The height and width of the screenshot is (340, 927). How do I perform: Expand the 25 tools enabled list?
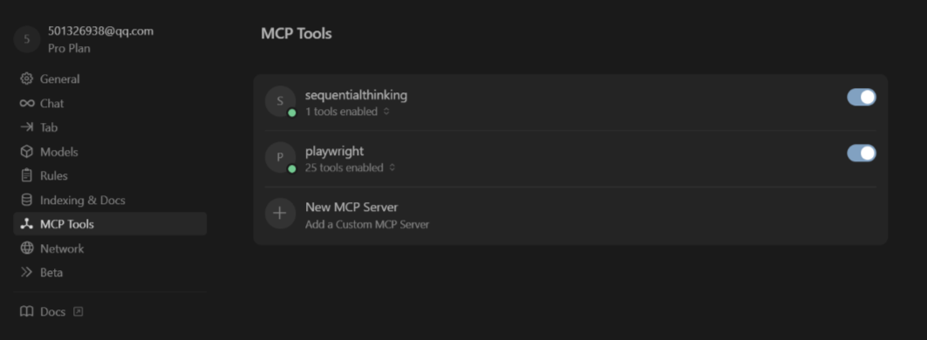[x=351, y=167]
